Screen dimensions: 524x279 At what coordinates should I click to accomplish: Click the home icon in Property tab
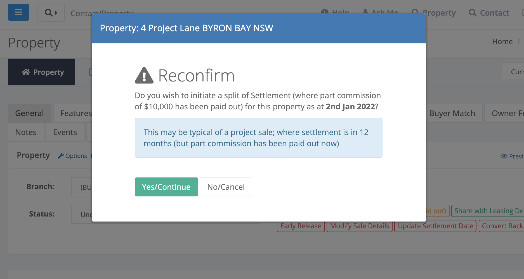tap(26, 72)
